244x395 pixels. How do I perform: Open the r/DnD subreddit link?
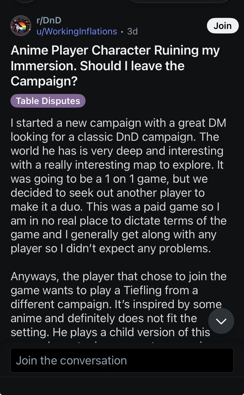[49, 20]
